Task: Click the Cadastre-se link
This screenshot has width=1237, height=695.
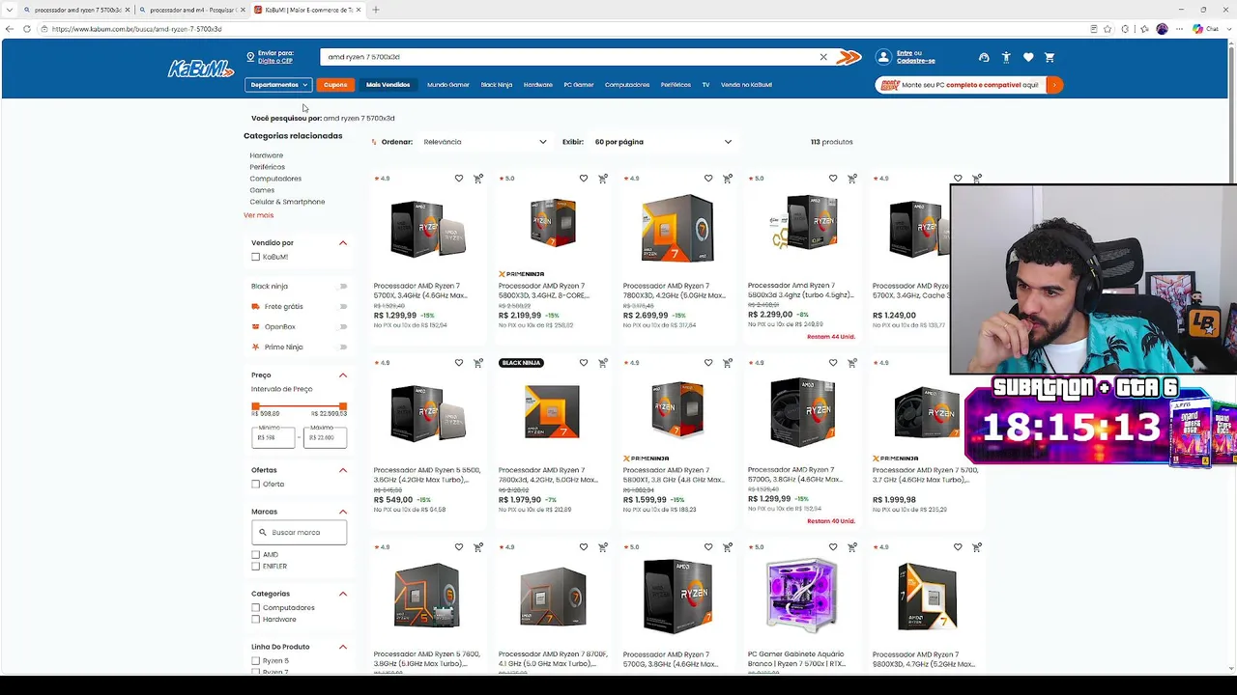Action: 915,61
